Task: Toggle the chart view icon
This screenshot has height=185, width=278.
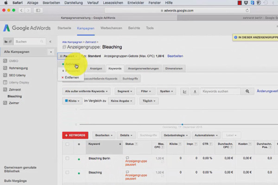Action: coord(184,92)
